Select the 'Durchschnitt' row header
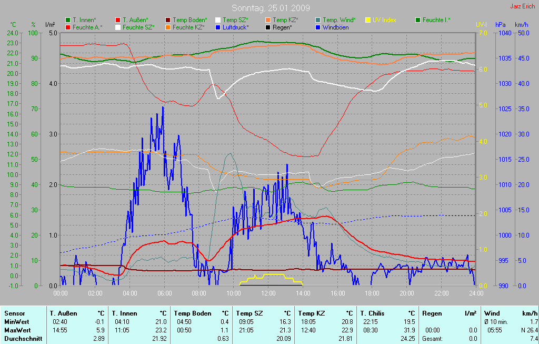 click(23, 339)
